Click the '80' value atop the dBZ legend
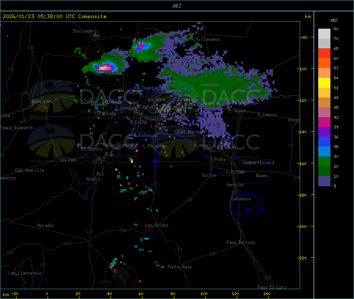 coord(336,29)
